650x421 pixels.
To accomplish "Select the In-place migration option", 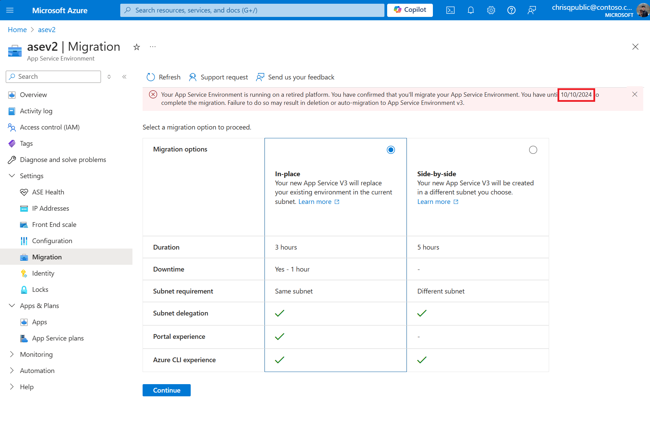I will coord(391,150).
